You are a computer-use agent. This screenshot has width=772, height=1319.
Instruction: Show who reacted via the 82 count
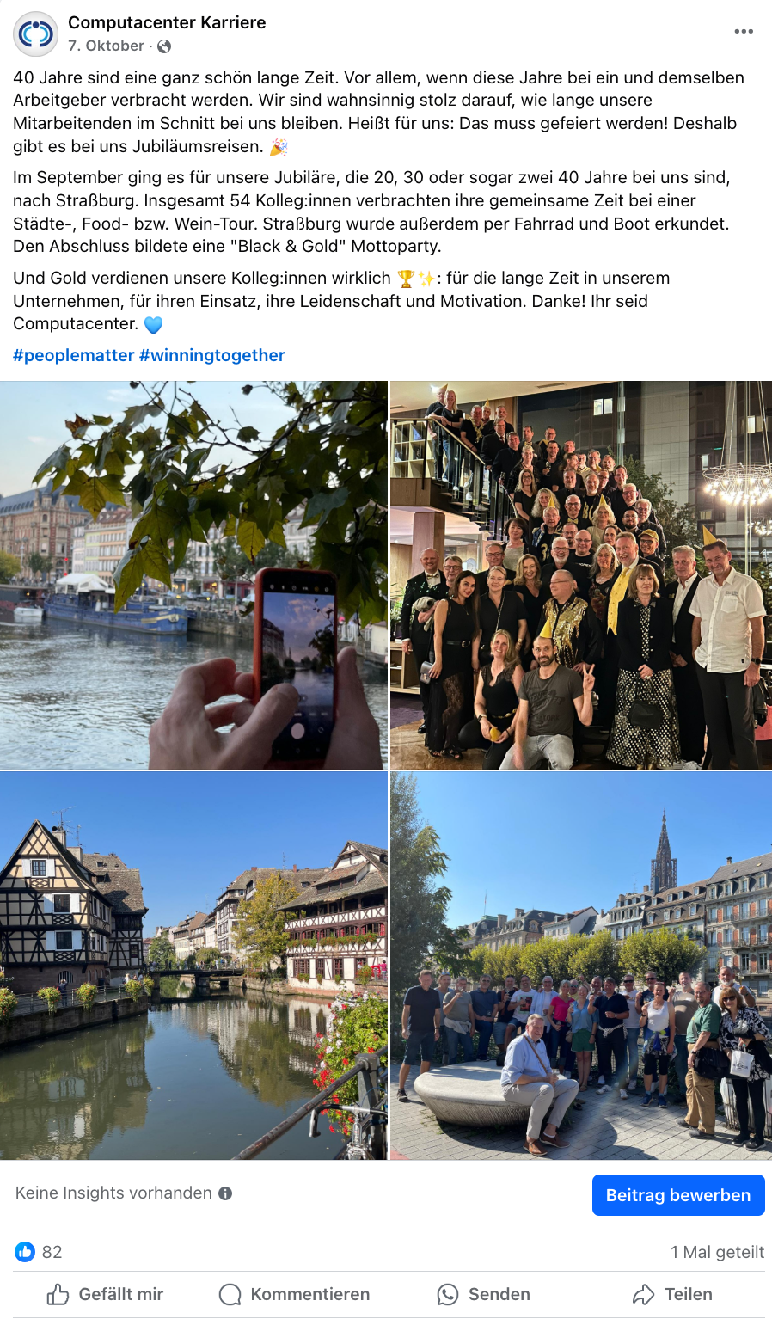[x=52, y=1252]
